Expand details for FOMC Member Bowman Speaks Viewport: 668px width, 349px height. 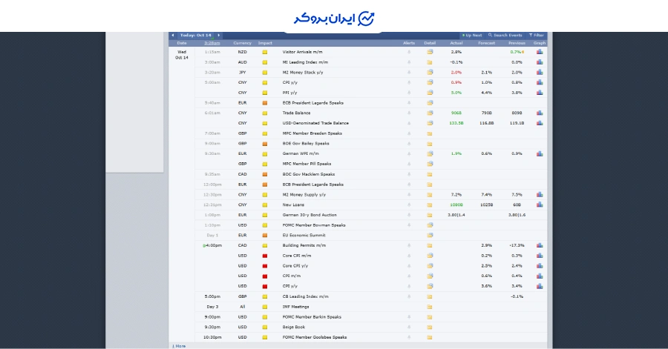[430, 225]
